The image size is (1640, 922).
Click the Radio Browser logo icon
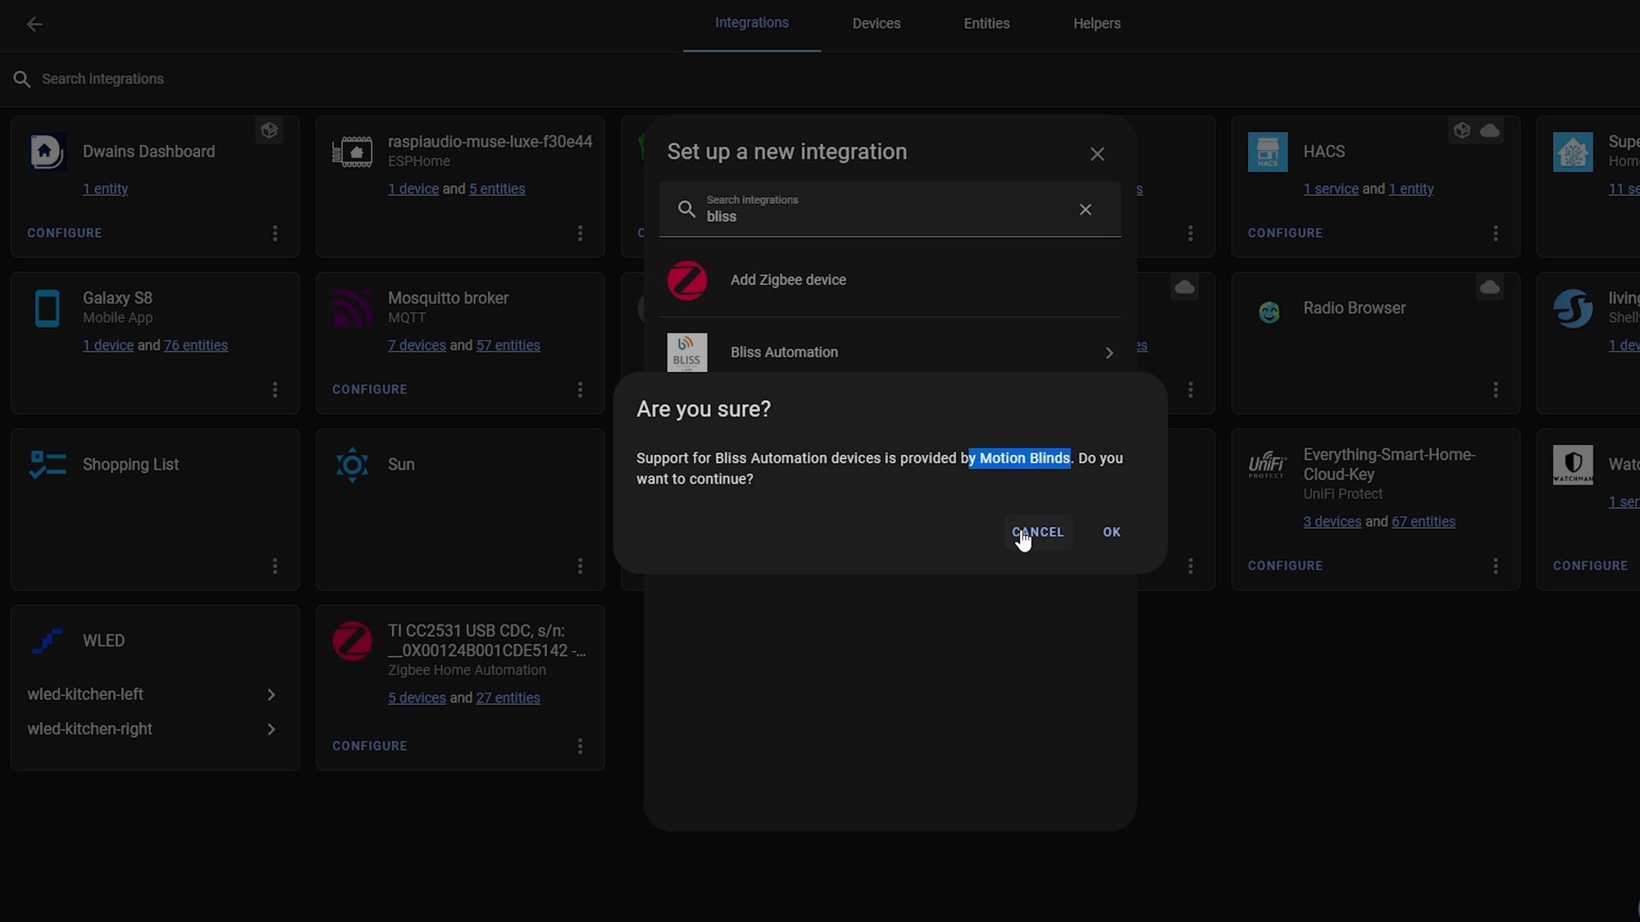coord(1269,311)
